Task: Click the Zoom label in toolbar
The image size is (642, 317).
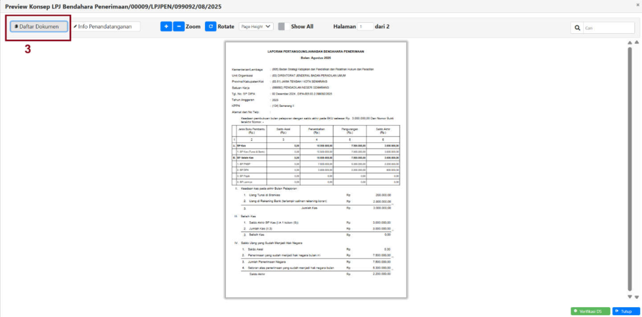Action: click(x=193, y=27)
